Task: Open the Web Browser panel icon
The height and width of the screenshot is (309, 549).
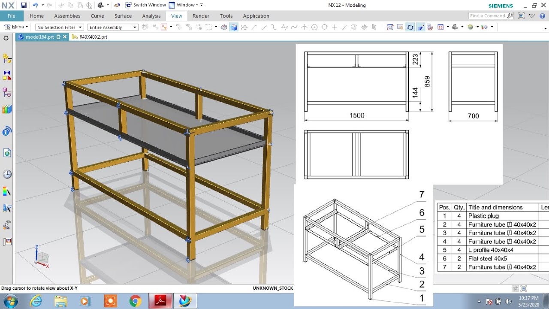Action: tap(7, 153)
